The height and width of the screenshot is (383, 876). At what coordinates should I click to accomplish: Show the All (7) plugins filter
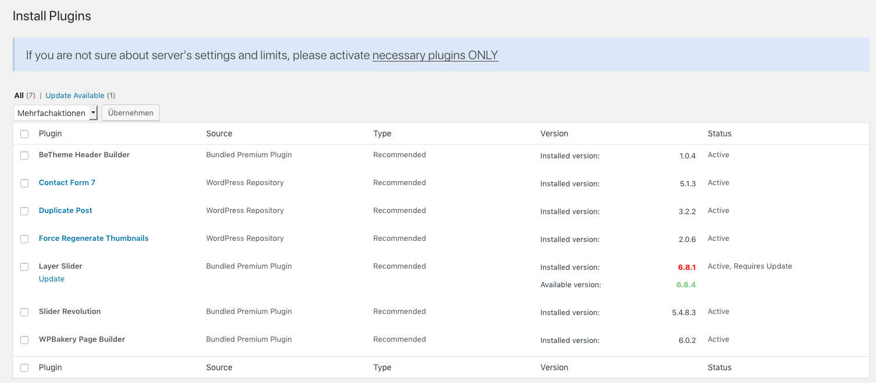pyautogui.click(x=25, y=95)
